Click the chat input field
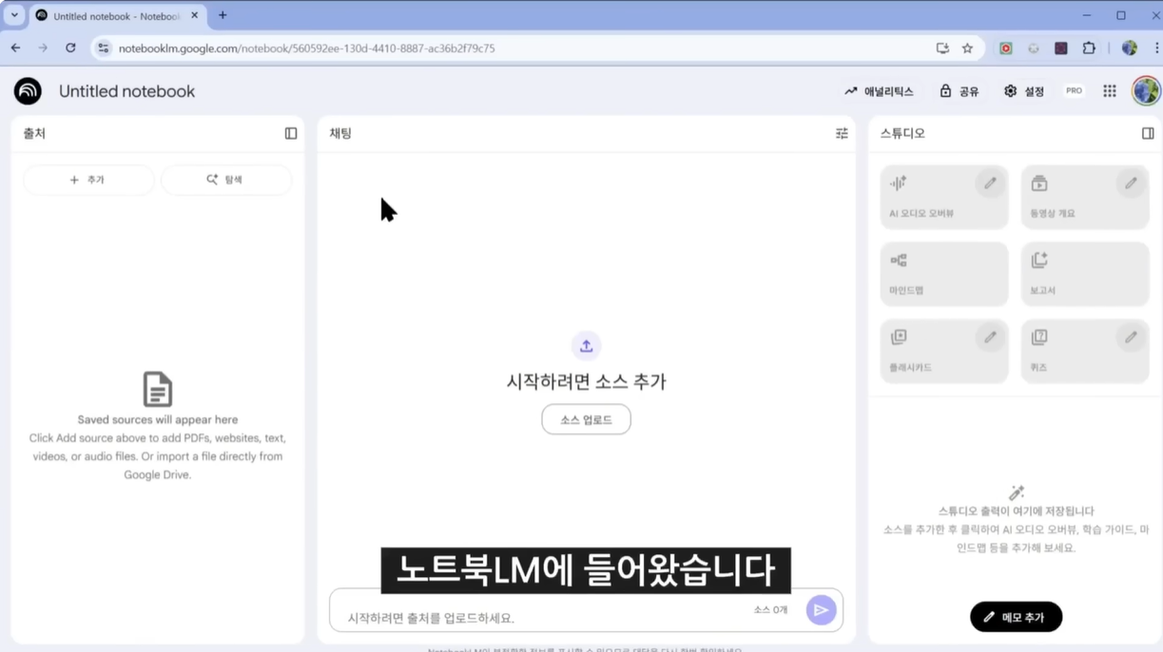This screenshot has height=652, width=1163. pos(542,617)
